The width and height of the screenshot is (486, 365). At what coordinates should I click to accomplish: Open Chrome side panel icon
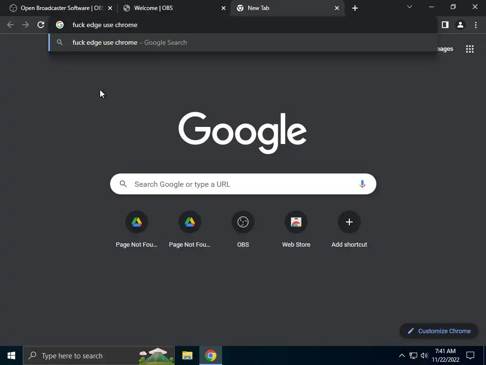click(x=445, y=25)
